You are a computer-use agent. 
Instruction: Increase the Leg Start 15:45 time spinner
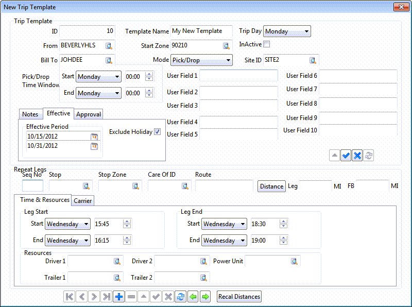point(127,221)
